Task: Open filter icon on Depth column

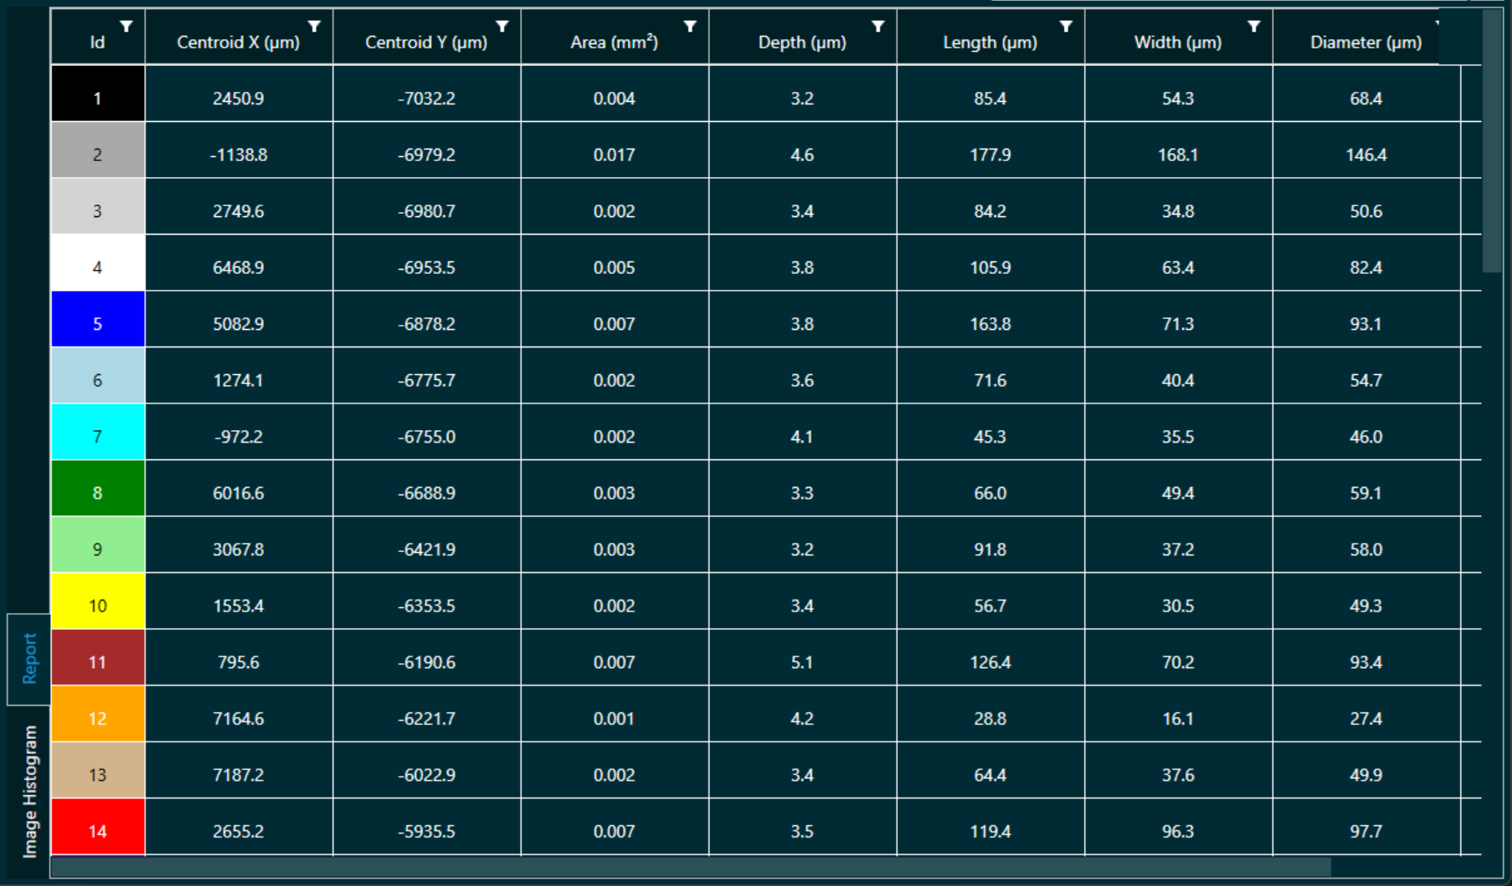Action: 878,27
